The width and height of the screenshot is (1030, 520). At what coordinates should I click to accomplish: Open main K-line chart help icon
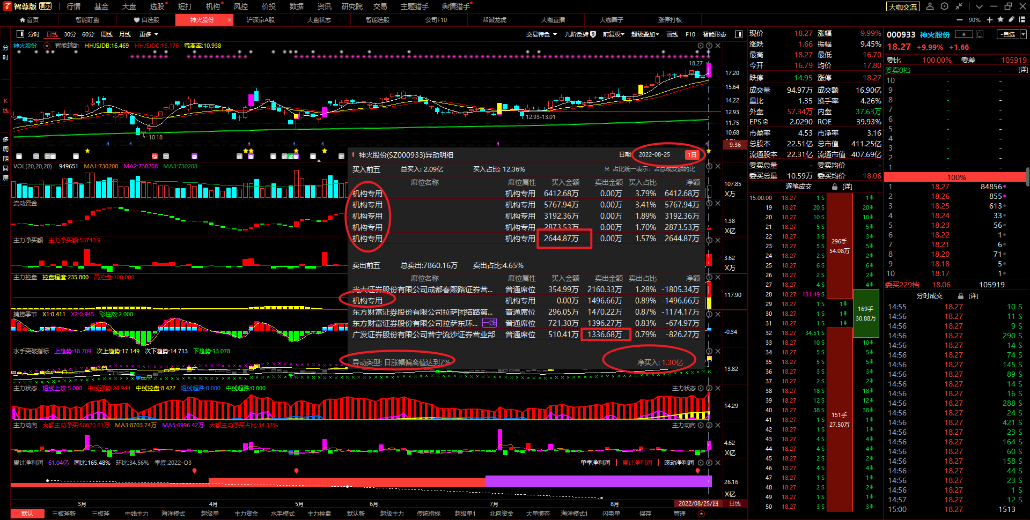pos(709,46)
